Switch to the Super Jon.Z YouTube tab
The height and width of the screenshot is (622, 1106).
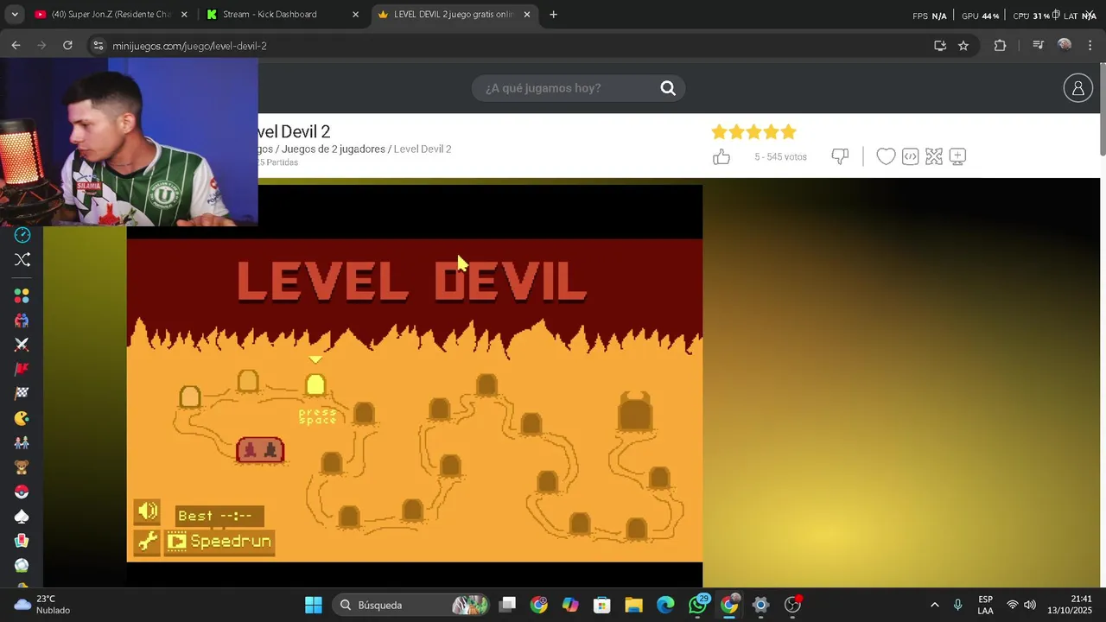[x=109, y=15]
